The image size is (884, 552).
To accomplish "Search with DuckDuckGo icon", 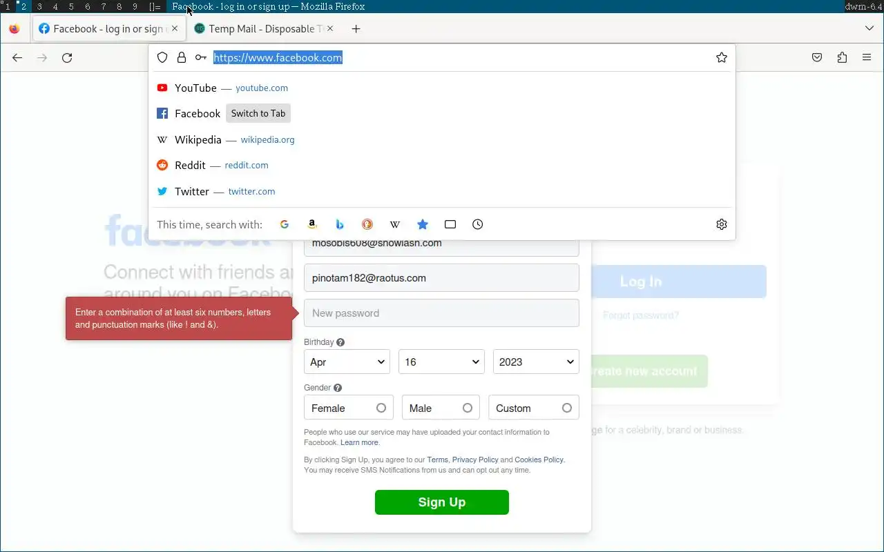I will [367, 224].
